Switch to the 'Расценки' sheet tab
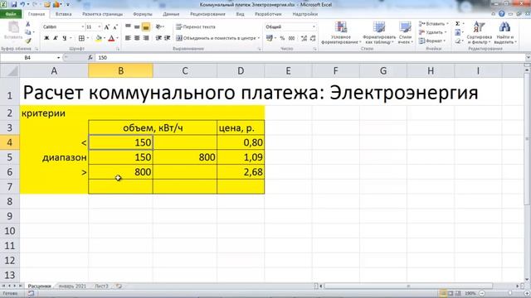 click(x=39, y=286)
